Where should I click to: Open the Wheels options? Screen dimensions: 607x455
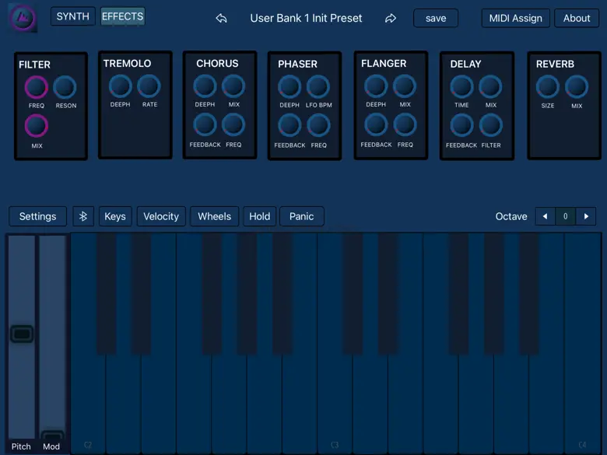214,216
